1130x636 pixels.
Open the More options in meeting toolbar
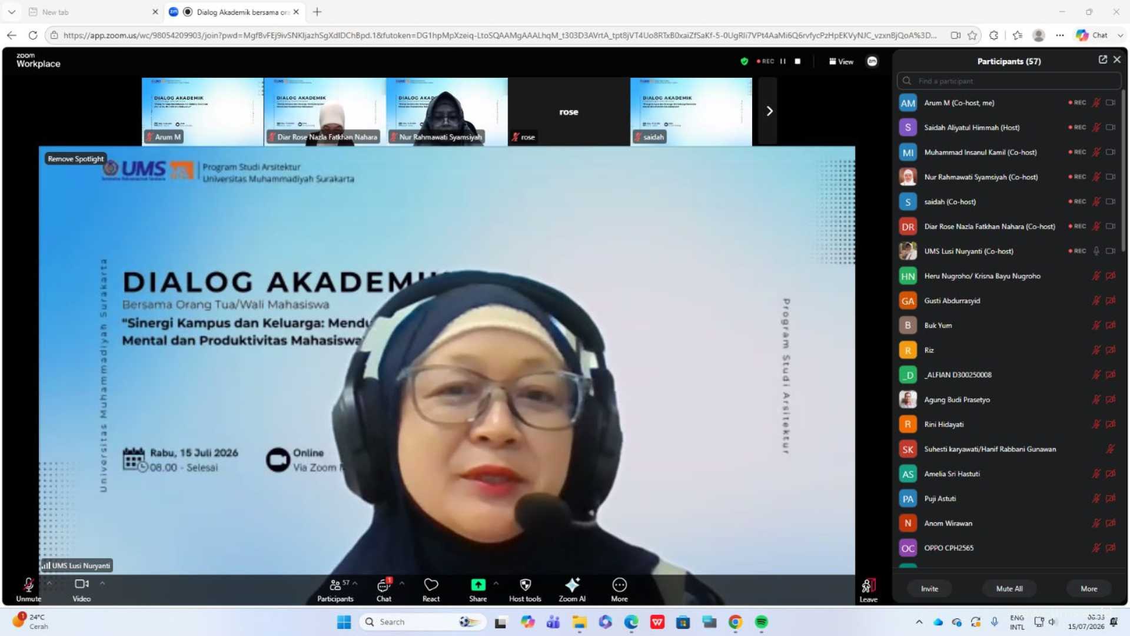tap(619, 589)
